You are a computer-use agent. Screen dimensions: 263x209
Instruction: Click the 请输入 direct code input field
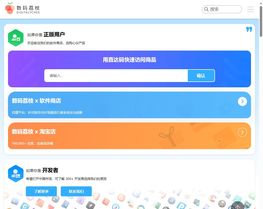tap(115, 75)
